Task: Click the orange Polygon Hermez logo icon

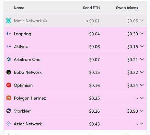Action: click(9, 98)
